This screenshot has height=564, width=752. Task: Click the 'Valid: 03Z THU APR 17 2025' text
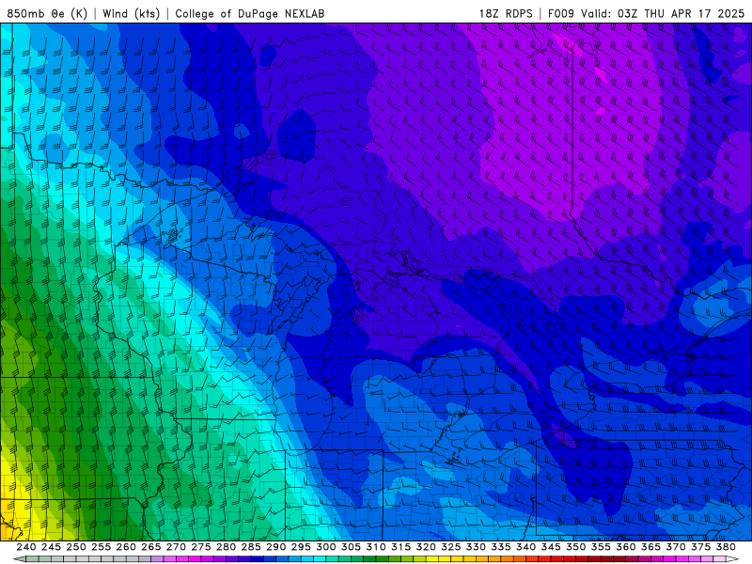[x=663, y=13]
